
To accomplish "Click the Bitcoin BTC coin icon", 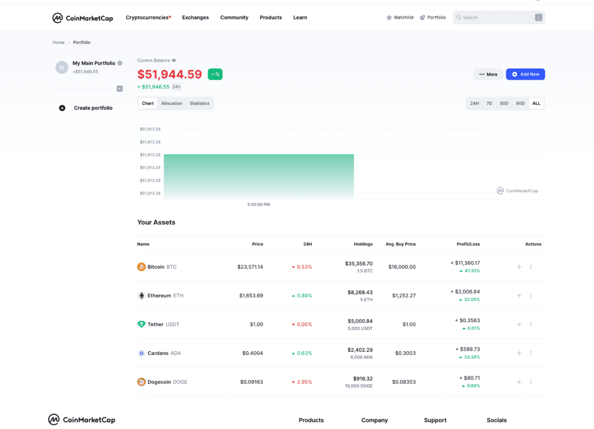I will (140, 266).
